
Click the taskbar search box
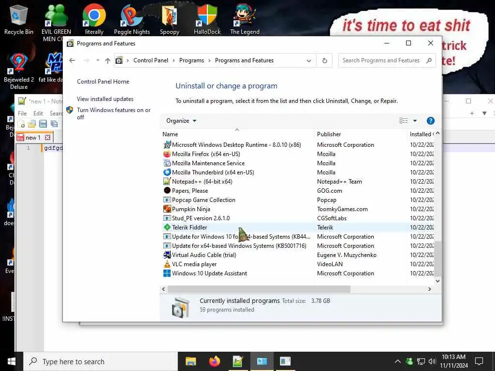[x=101, y=361]
